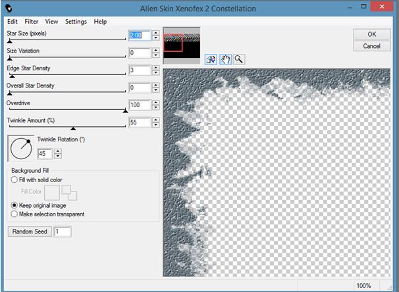
Task: Click the Overall Star Density slider handle
Action: click(x=10, y=93)
